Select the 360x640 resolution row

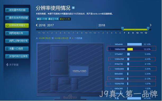pyautogui.click(x=130, y=44)
